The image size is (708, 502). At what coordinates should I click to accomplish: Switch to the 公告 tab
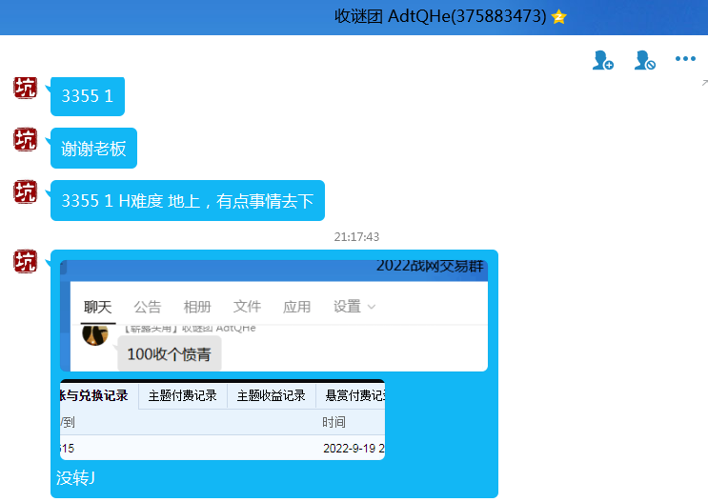coord(148,307)
